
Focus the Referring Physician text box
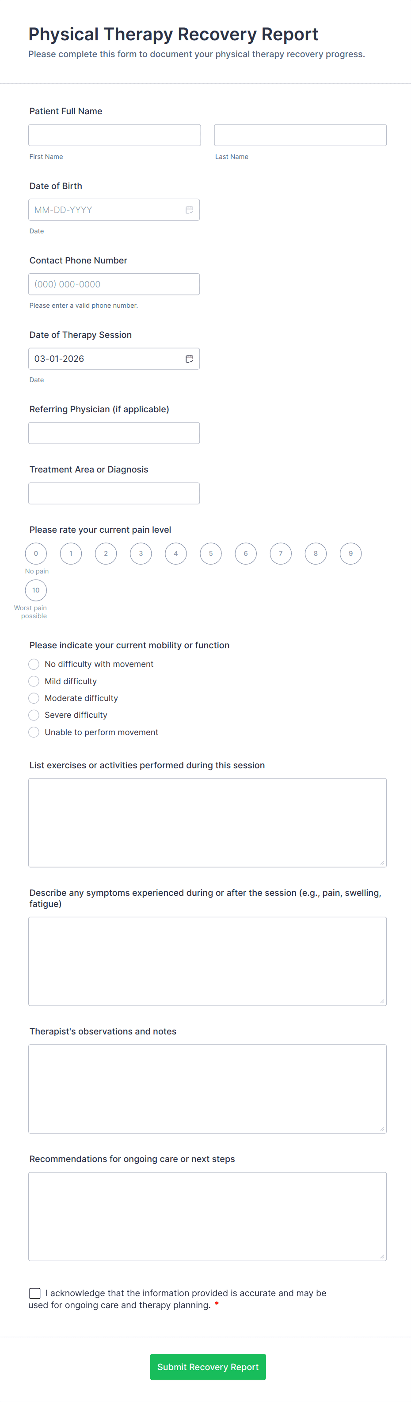(x=114, y=433)
